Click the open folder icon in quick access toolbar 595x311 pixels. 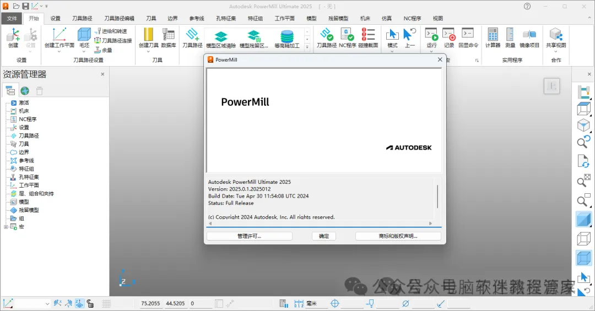point(17,6)
